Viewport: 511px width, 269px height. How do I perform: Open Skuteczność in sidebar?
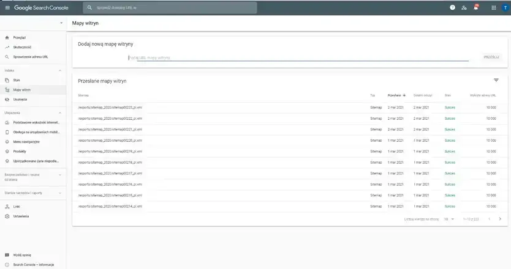[x=23, y=47]
